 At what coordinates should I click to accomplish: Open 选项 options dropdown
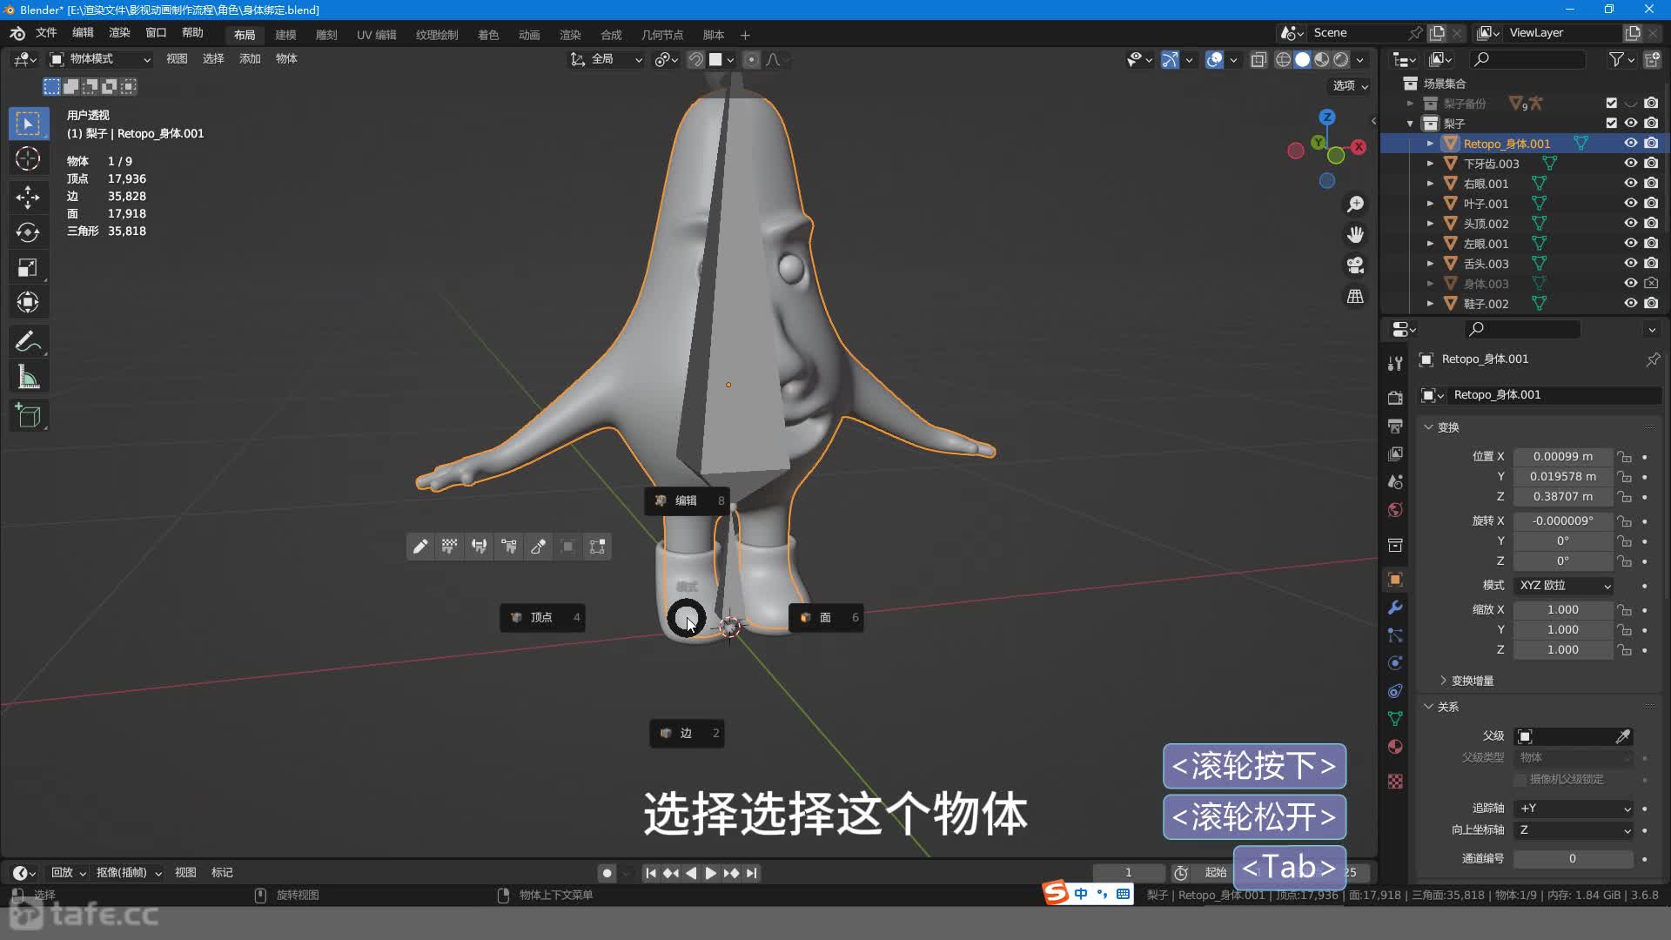(x=1351, y=85)
